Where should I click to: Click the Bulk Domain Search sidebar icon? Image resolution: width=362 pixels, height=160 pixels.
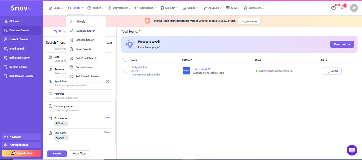tap(6, 76)
